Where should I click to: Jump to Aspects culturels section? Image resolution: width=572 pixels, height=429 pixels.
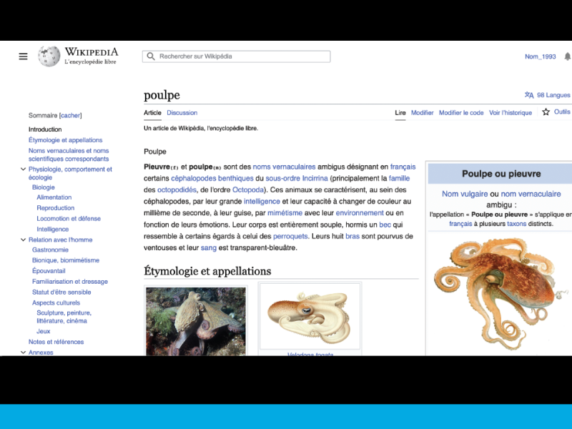tap(56, 302)
